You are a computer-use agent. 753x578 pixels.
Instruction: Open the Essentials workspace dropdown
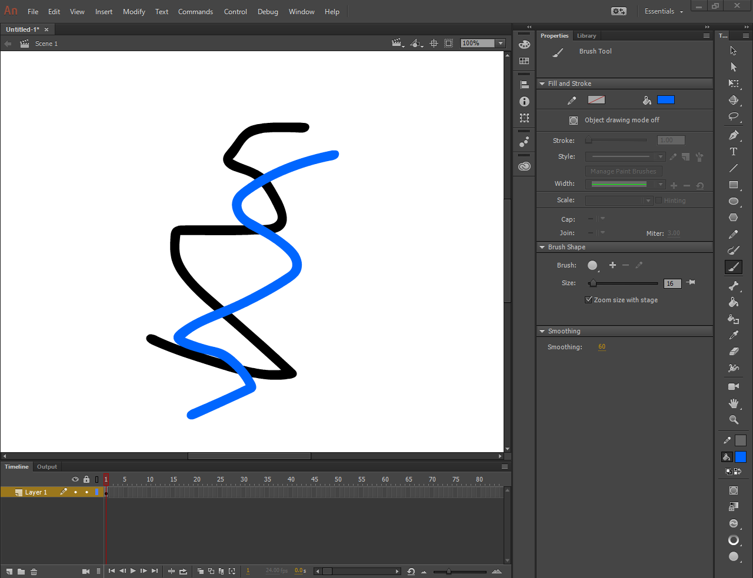click(664, 11)
